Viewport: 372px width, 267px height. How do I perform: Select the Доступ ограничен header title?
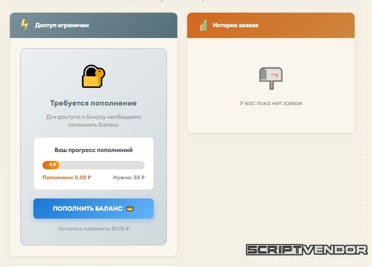click(x=62, y=25)
